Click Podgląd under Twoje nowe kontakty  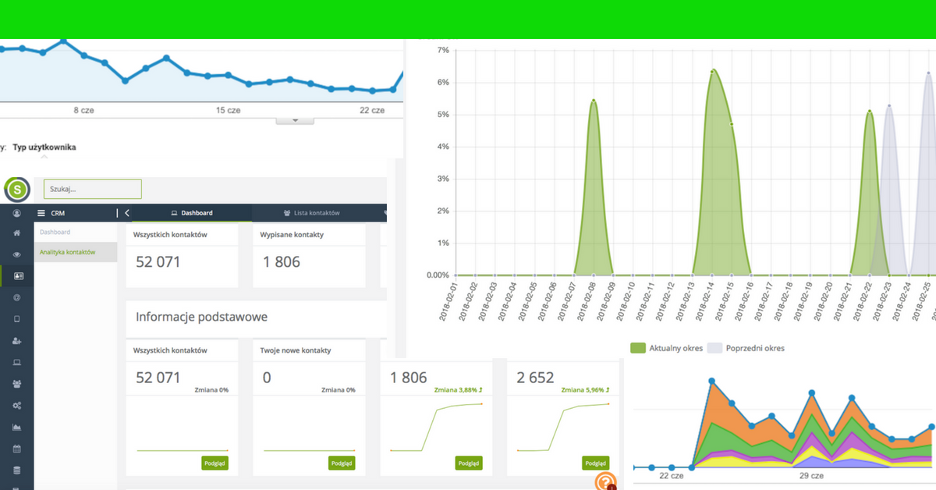(x=342, y=463)
